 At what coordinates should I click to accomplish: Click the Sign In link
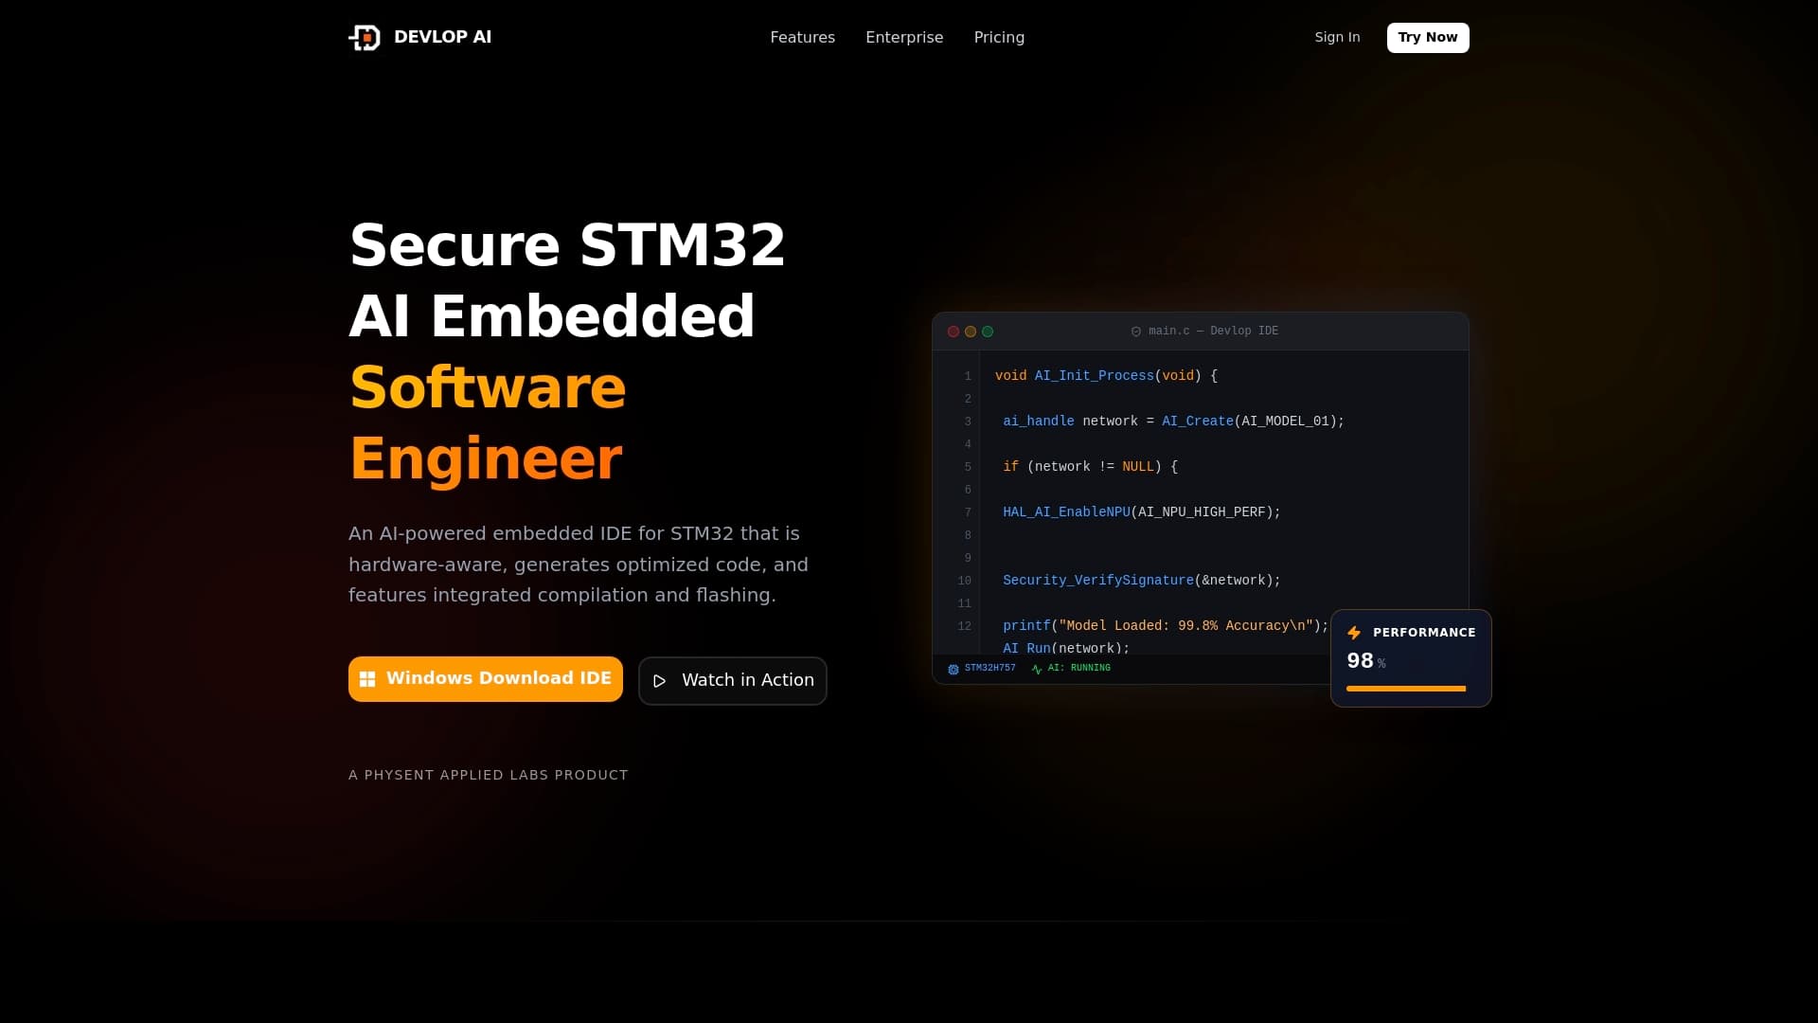pyautogui.click(x=1337, y=37)
